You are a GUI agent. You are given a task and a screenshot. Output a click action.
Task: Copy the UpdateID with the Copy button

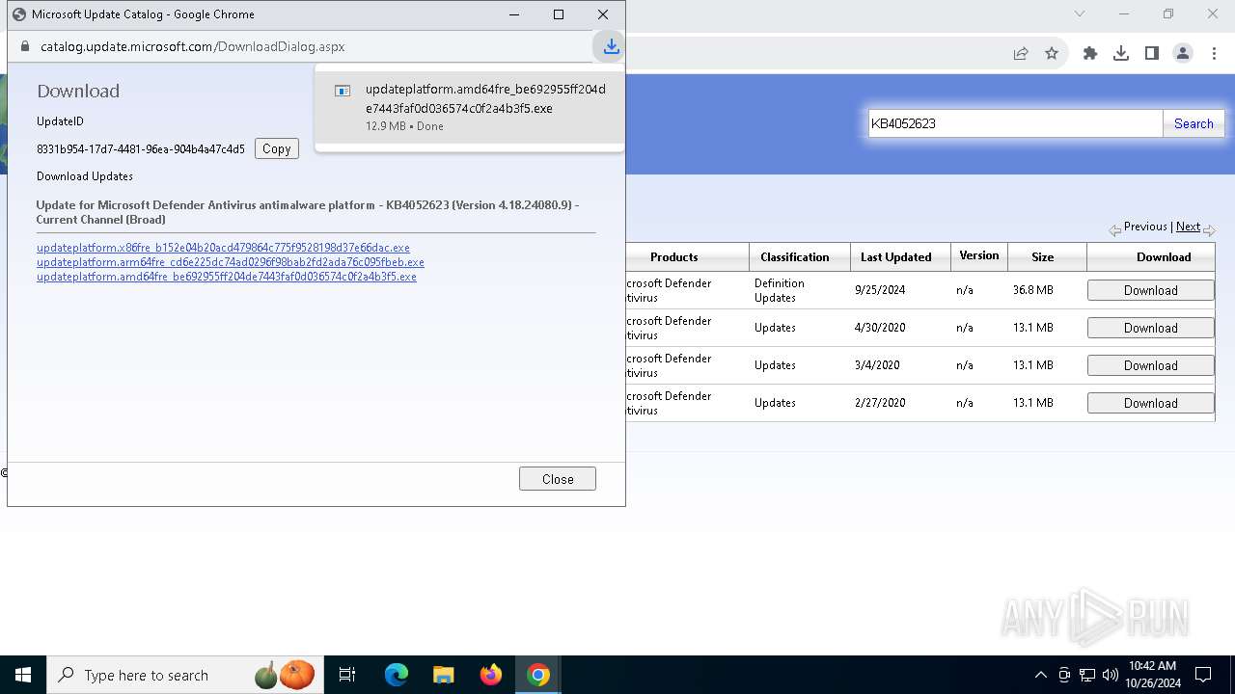pyautogui.click(x=277, y=148)
